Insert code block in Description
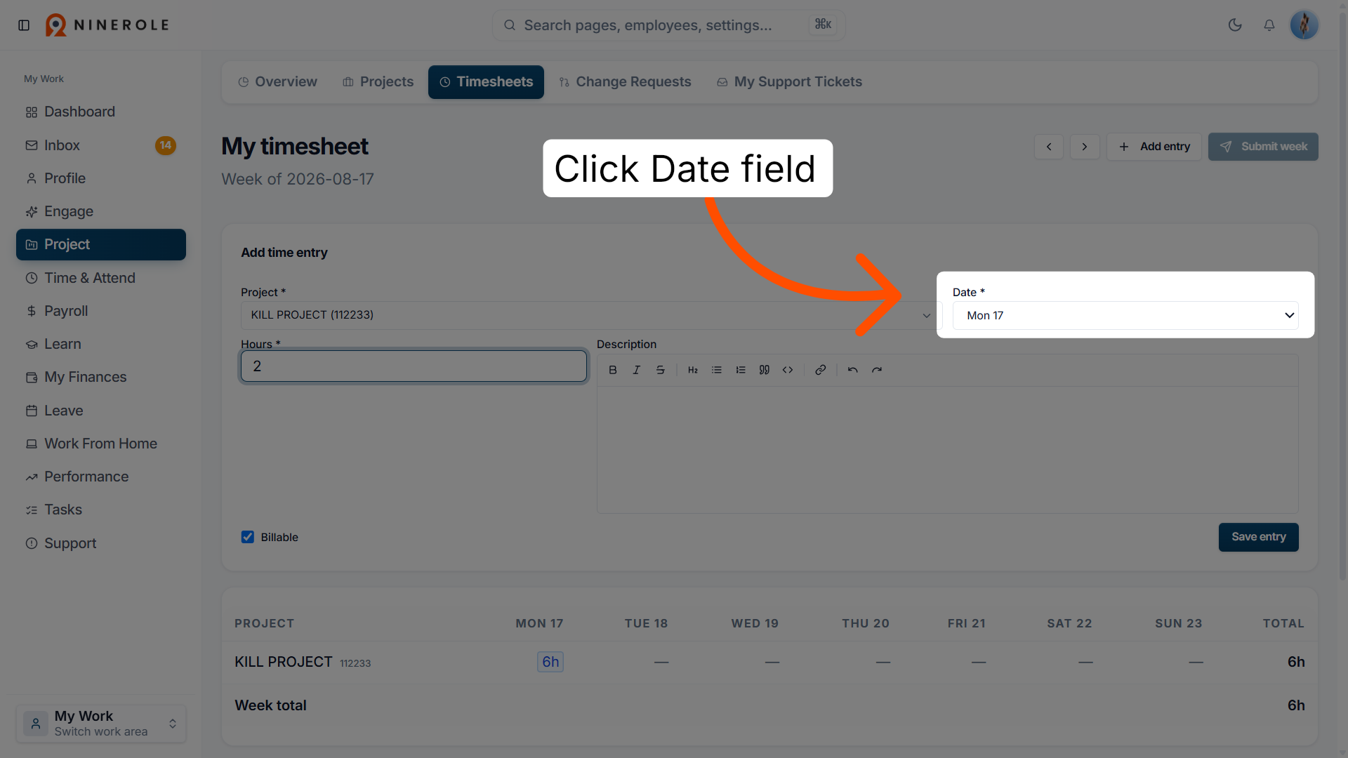The image size is (1348, 758). tap(788, 370)
